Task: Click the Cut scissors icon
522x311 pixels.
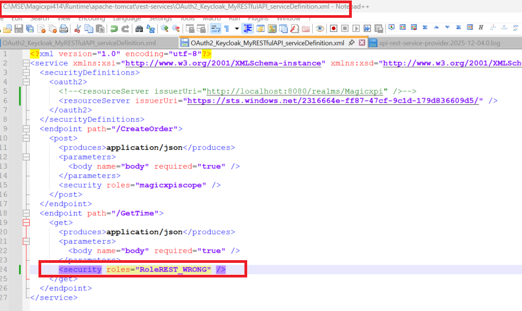Action: click(x=77, y=29)
